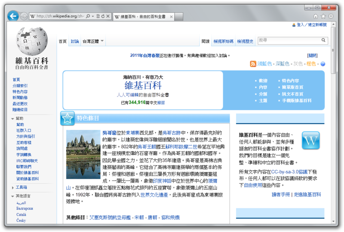Select the 閱讀 tab

pyautogui.click(x=206, y=41)
